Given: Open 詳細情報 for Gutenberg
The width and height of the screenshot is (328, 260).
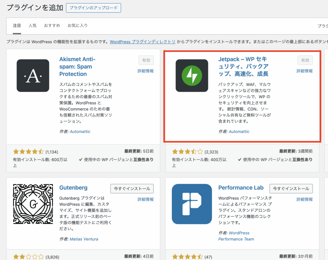Looking at the screenshot, I should click(146, 199).
